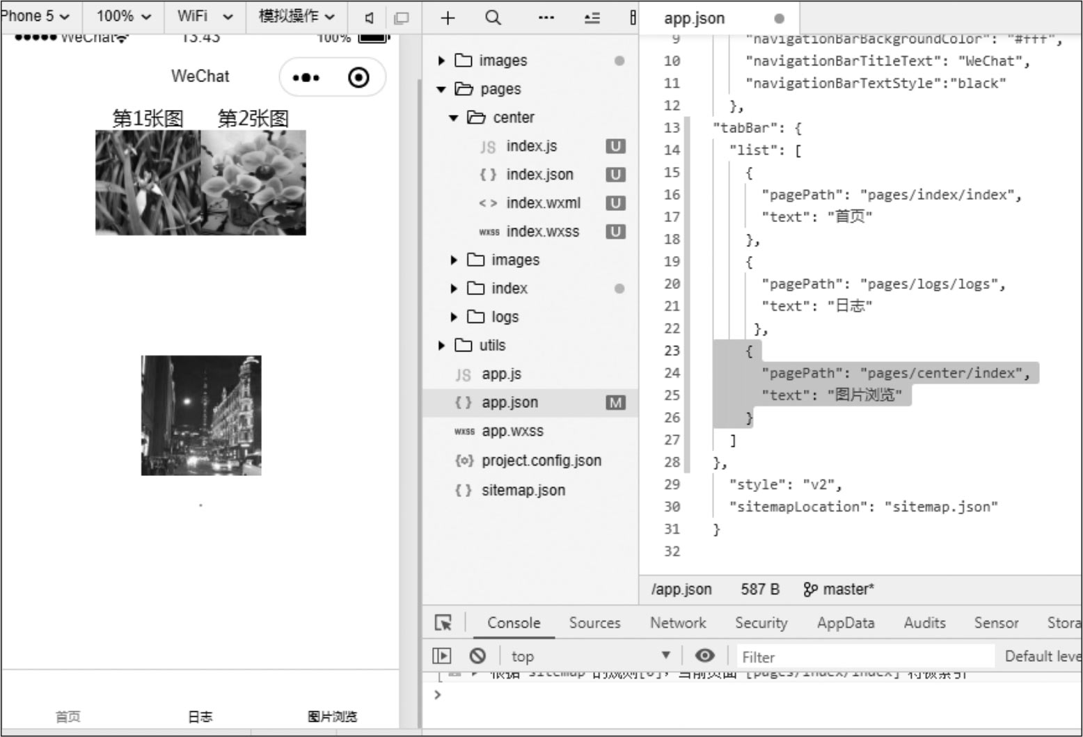The image size is (1083, 737).
Task: Toggle the console sidebar panel icon
Action: click(x=441, y=656)
